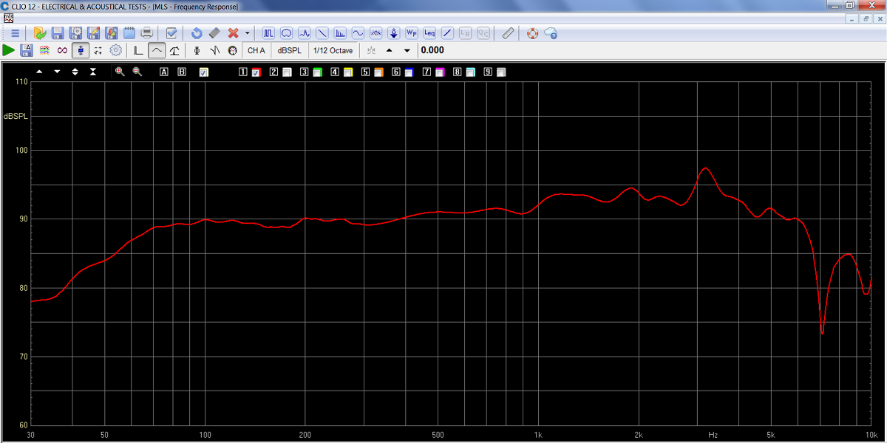Screen dimensions: 887x443
Task: Click the save with gear settings icon
Action: pos(75,33)
